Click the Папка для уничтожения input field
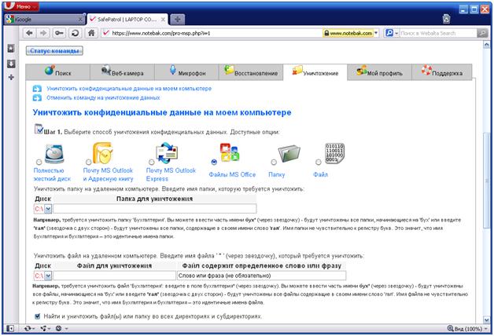Screen dimensions: 494x336 pyautogui.click(x=155, y=209)
